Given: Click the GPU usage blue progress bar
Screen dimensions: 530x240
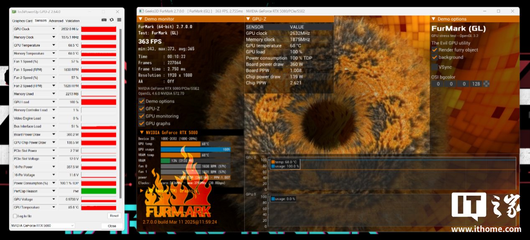Looking at the screenshot, I should click(x=196, y=149).
